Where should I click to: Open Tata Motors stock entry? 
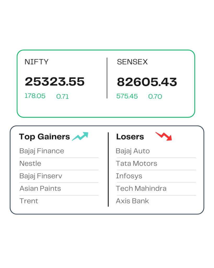(137, 164)
